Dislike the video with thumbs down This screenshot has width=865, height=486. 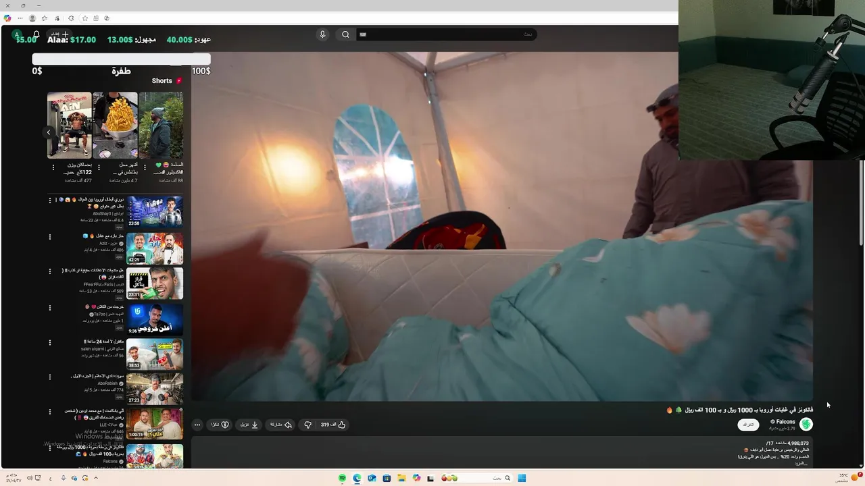click(307, 425)
